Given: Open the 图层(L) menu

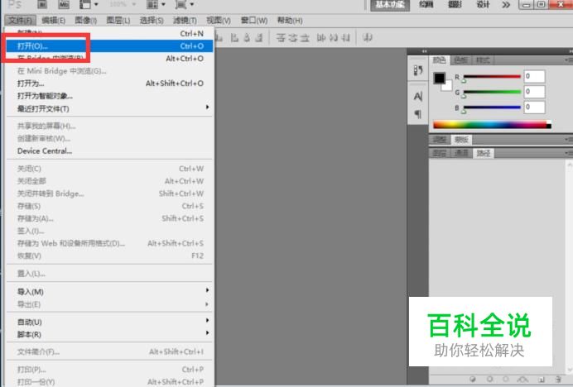Looking at the screenshot, I should [x=118, y=21].
